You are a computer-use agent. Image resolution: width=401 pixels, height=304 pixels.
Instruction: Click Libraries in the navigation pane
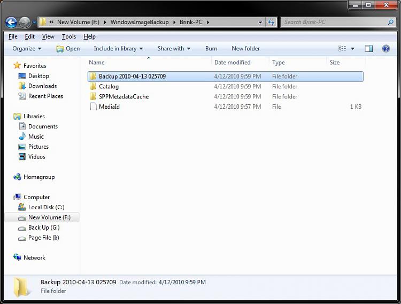coord(34,116)
